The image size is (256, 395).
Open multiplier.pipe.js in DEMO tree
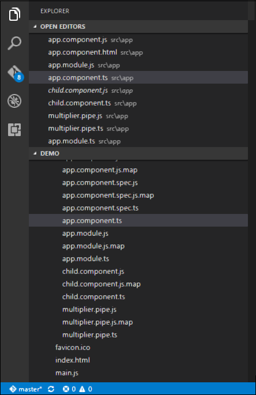point(138,309)
